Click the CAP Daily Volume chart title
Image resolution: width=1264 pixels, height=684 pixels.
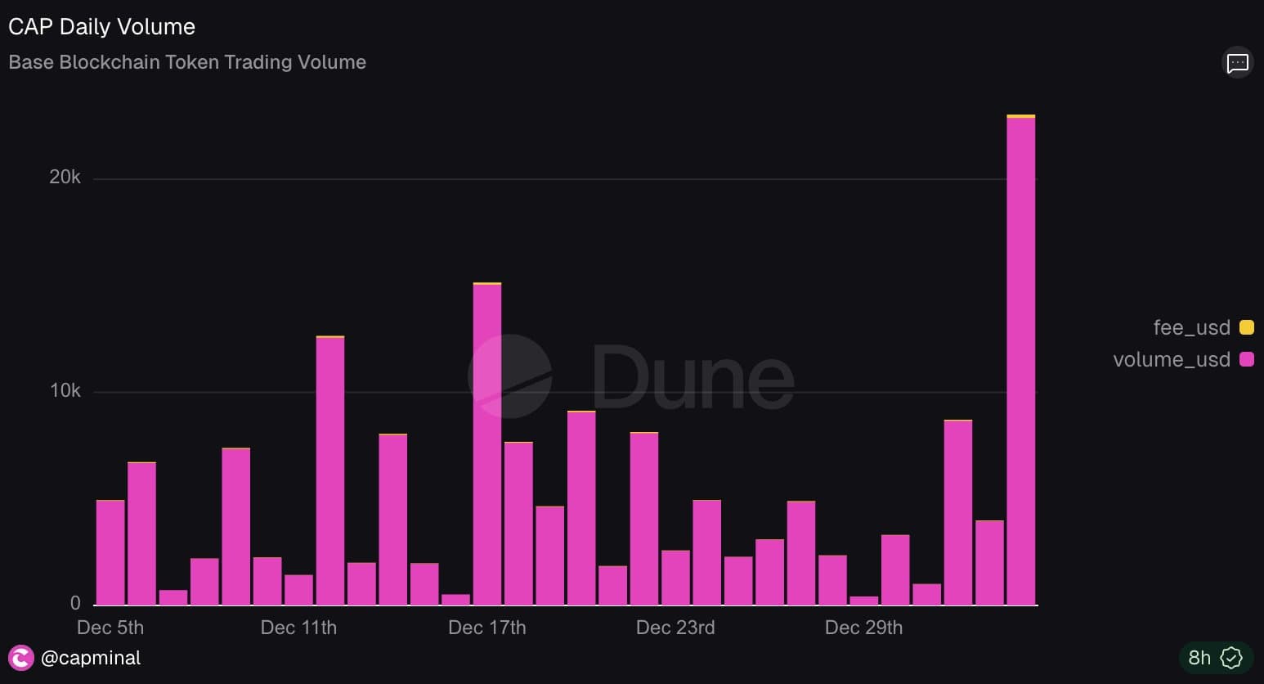(x=101, y=27)
